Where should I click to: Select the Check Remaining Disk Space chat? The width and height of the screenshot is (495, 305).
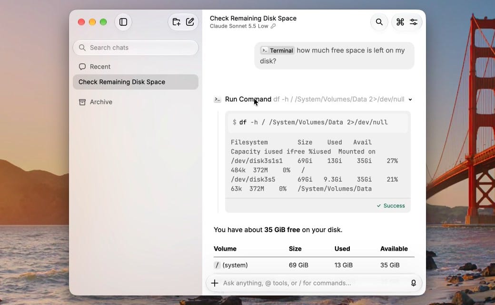click(x=136, y=82)
